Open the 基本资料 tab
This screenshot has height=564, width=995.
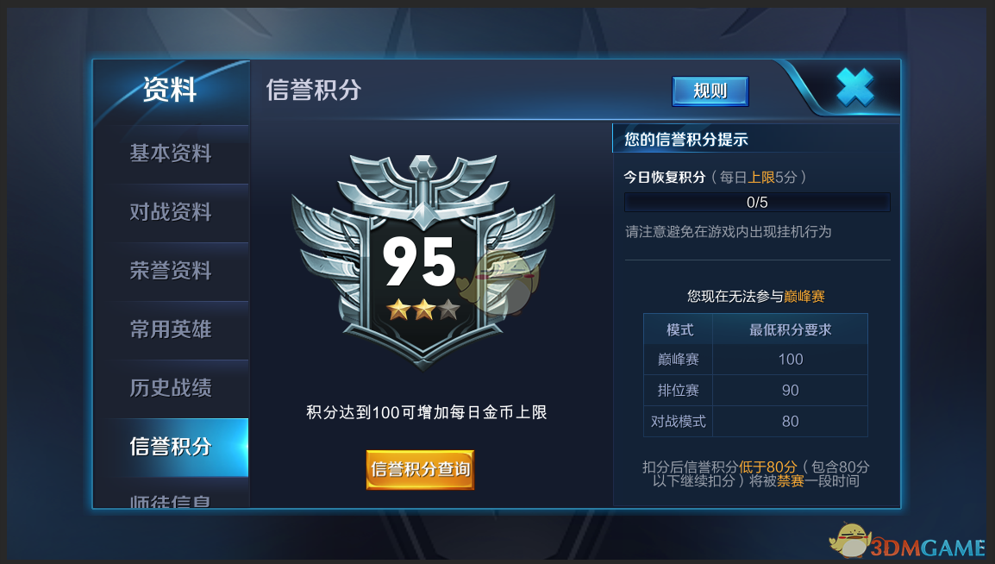pyautogui.click(x=171, y=154)
